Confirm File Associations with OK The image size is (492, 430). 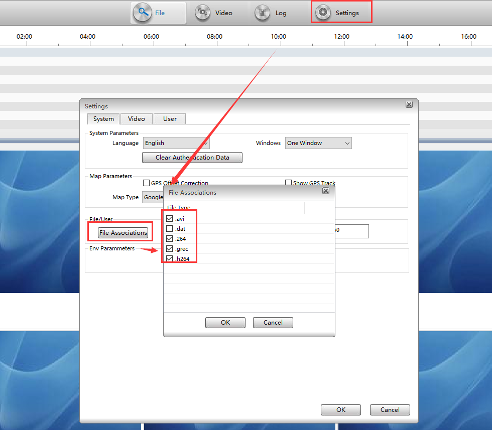pyautogui.click(x=225, y=323)
